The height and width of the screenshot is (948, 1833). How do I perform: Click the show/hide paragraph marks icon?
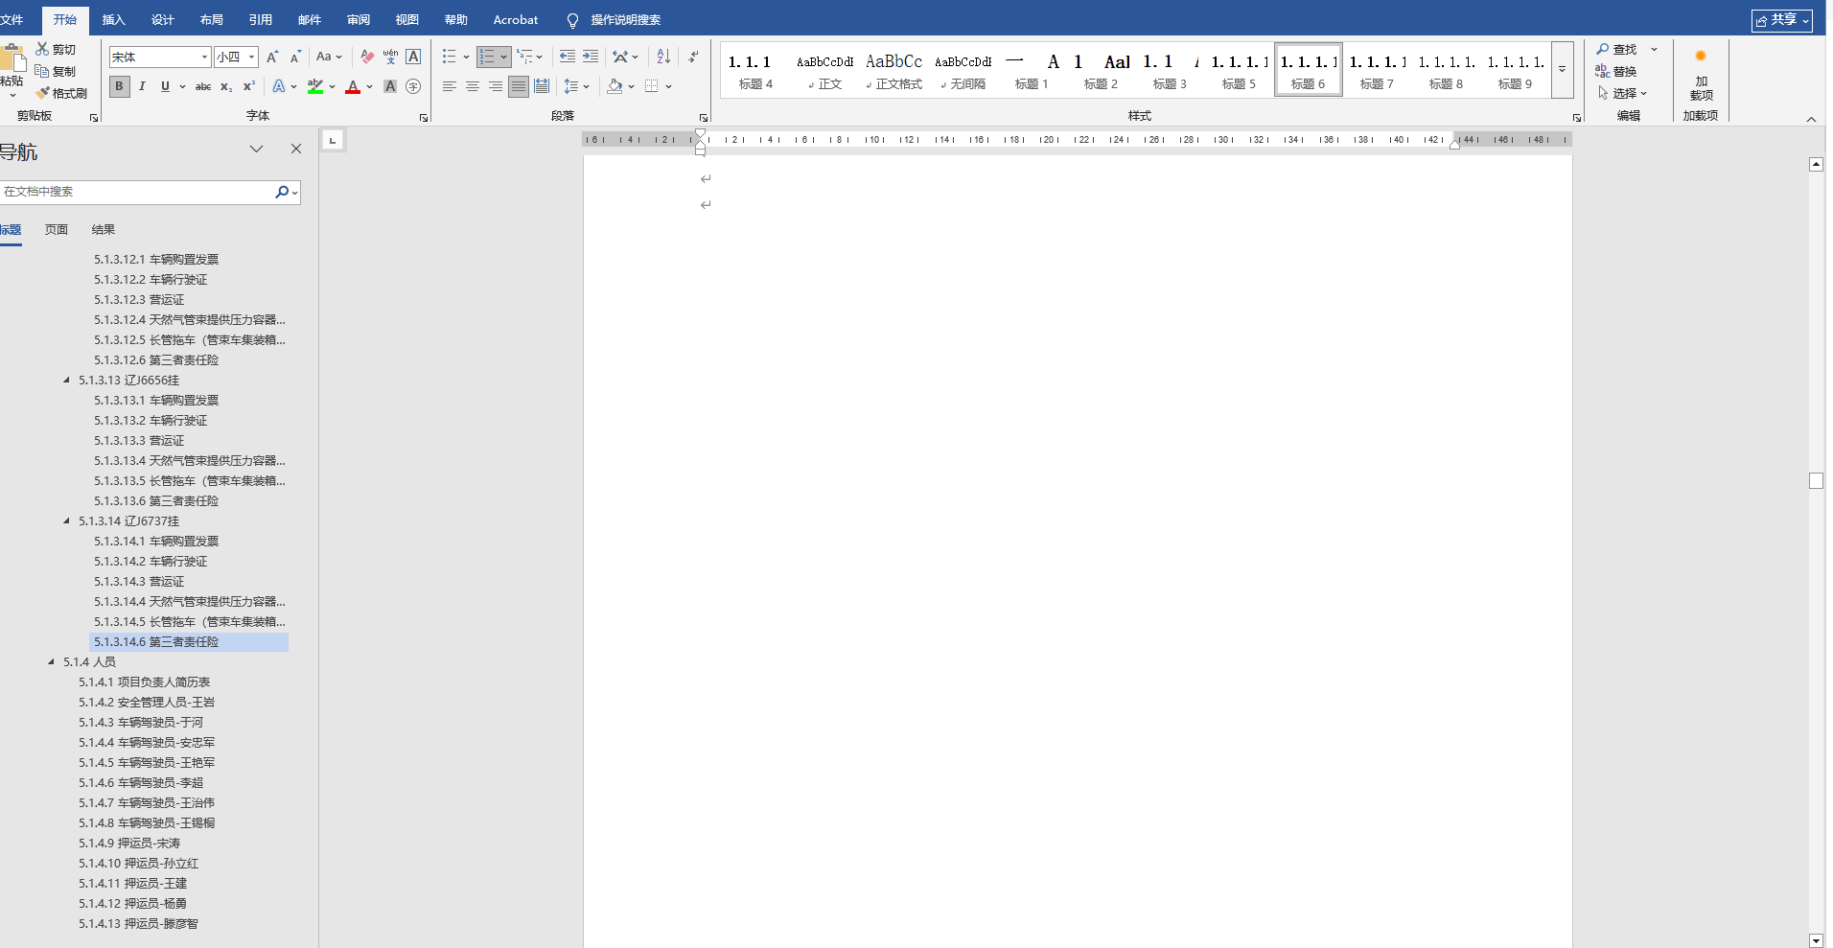pos(693,58)
